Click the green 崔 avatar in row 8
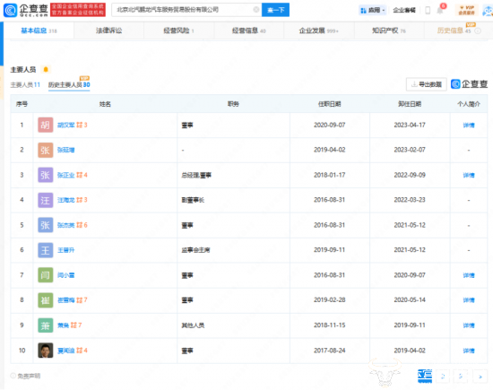493x390 pixels. [46, 300]
